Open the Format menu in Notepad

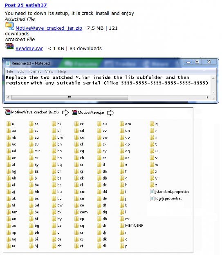tap(34, 71)
